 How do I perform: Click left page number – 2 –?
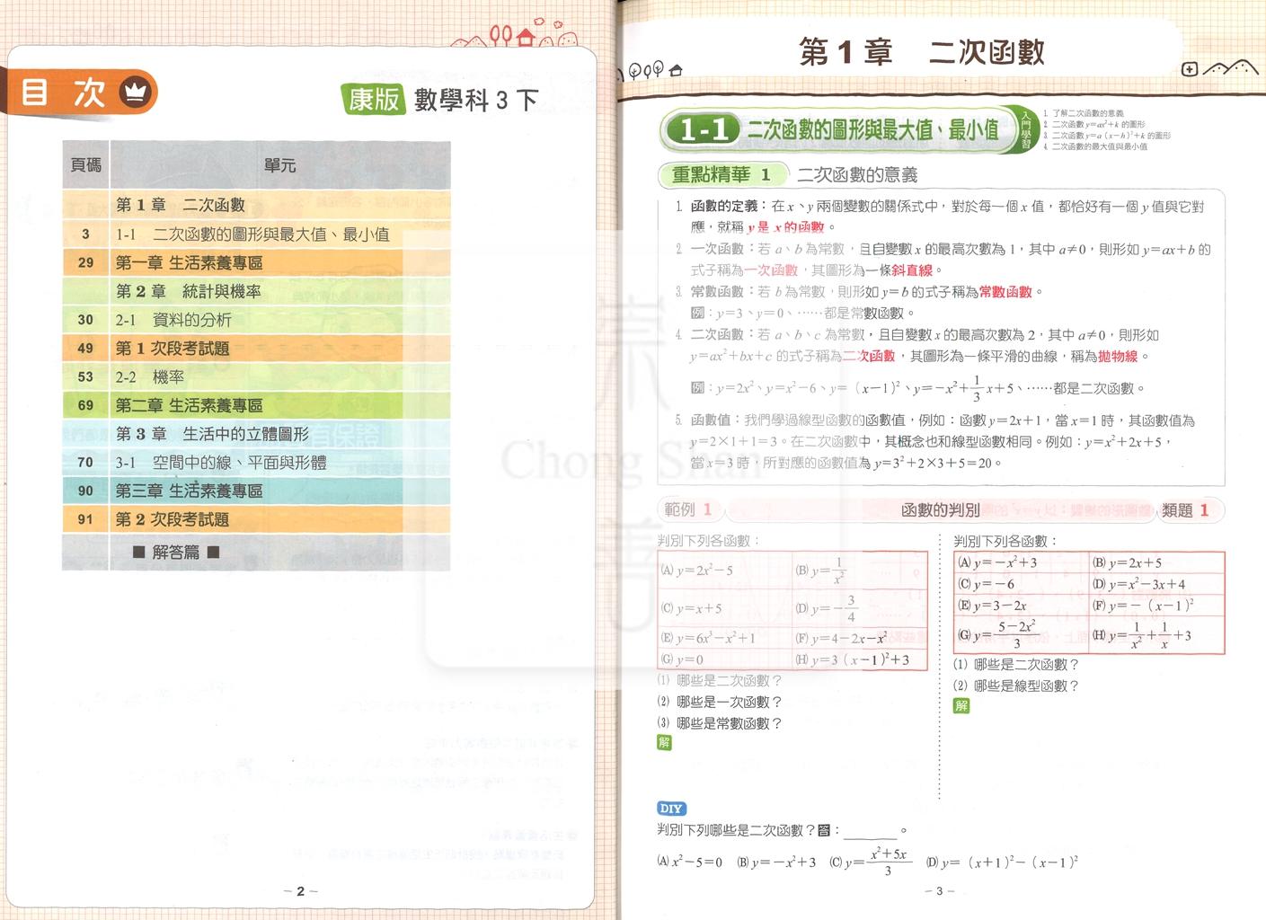pos(300,891)
